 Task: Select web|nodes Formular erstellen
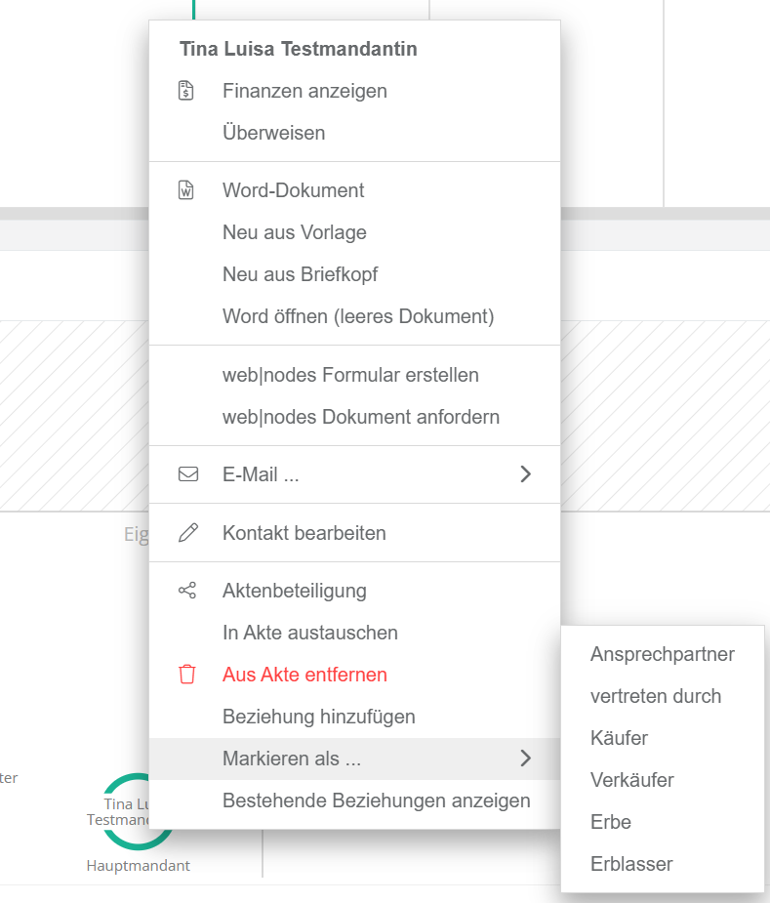click(x=350, y=375)
